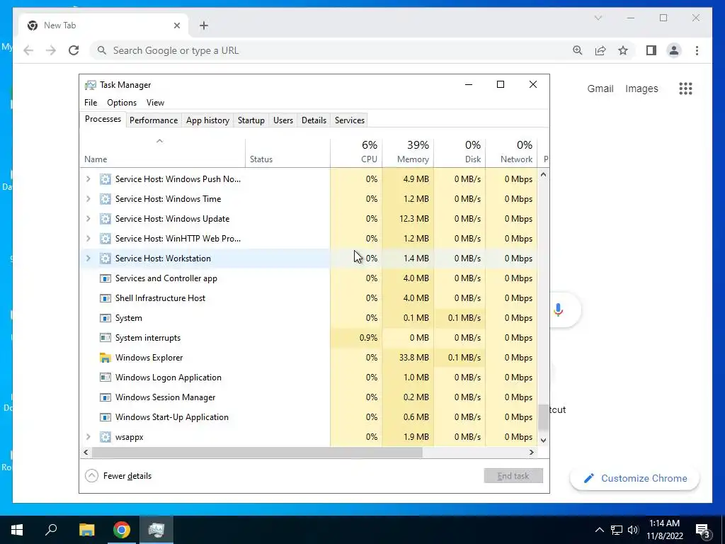This screenshot has width=725, height=544.
Task: Click the End task button
Action: 513,476
